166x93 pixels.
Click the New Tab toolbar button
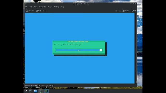pos(30,11)
